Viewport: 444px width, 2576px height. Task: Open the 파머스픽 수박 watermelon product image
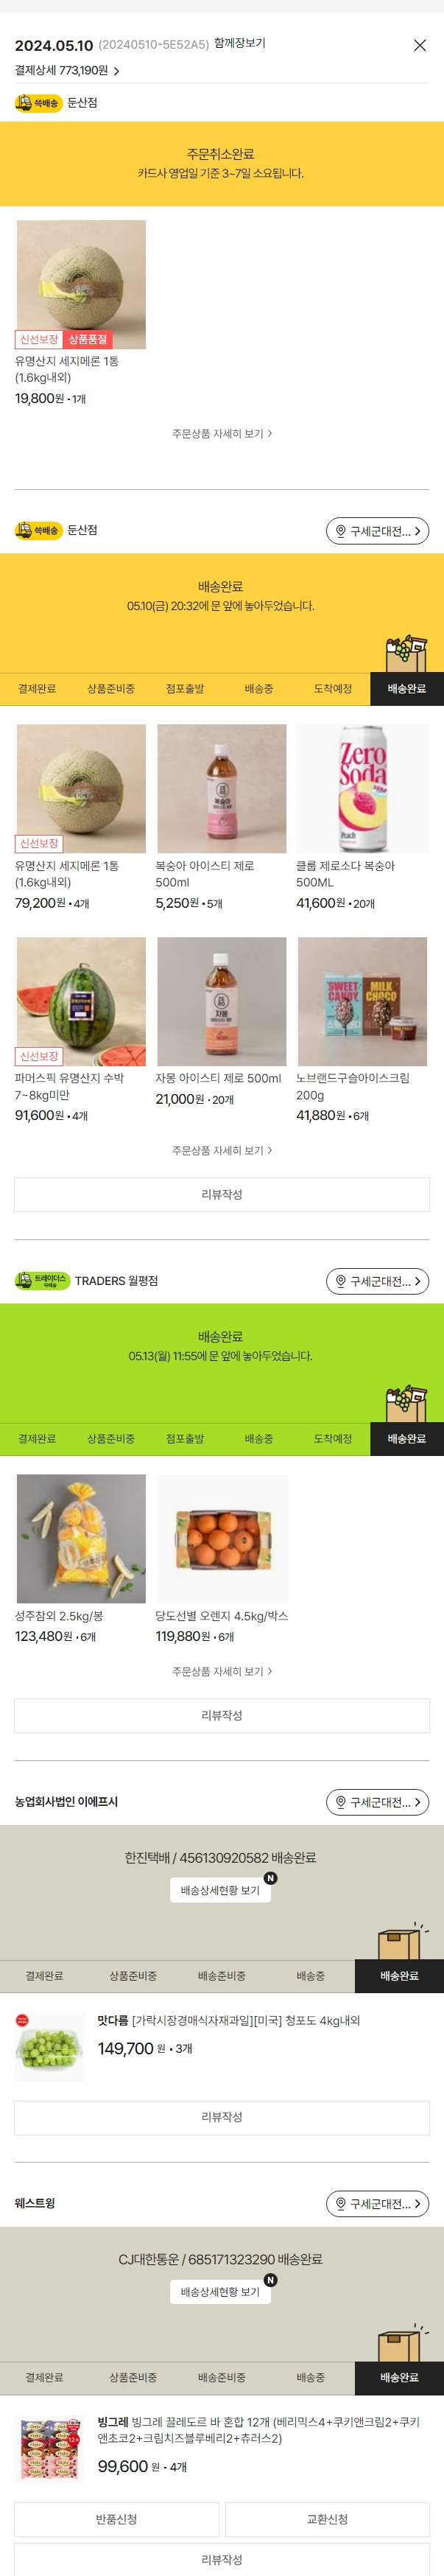[81, 1001]
